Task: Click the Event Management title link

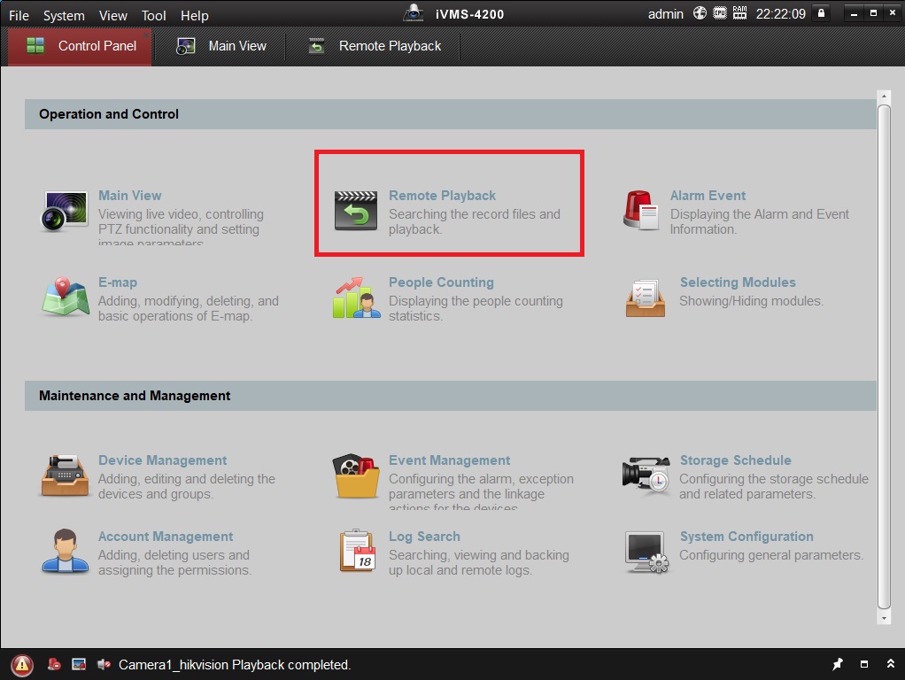Action: [x=450, y=460]
